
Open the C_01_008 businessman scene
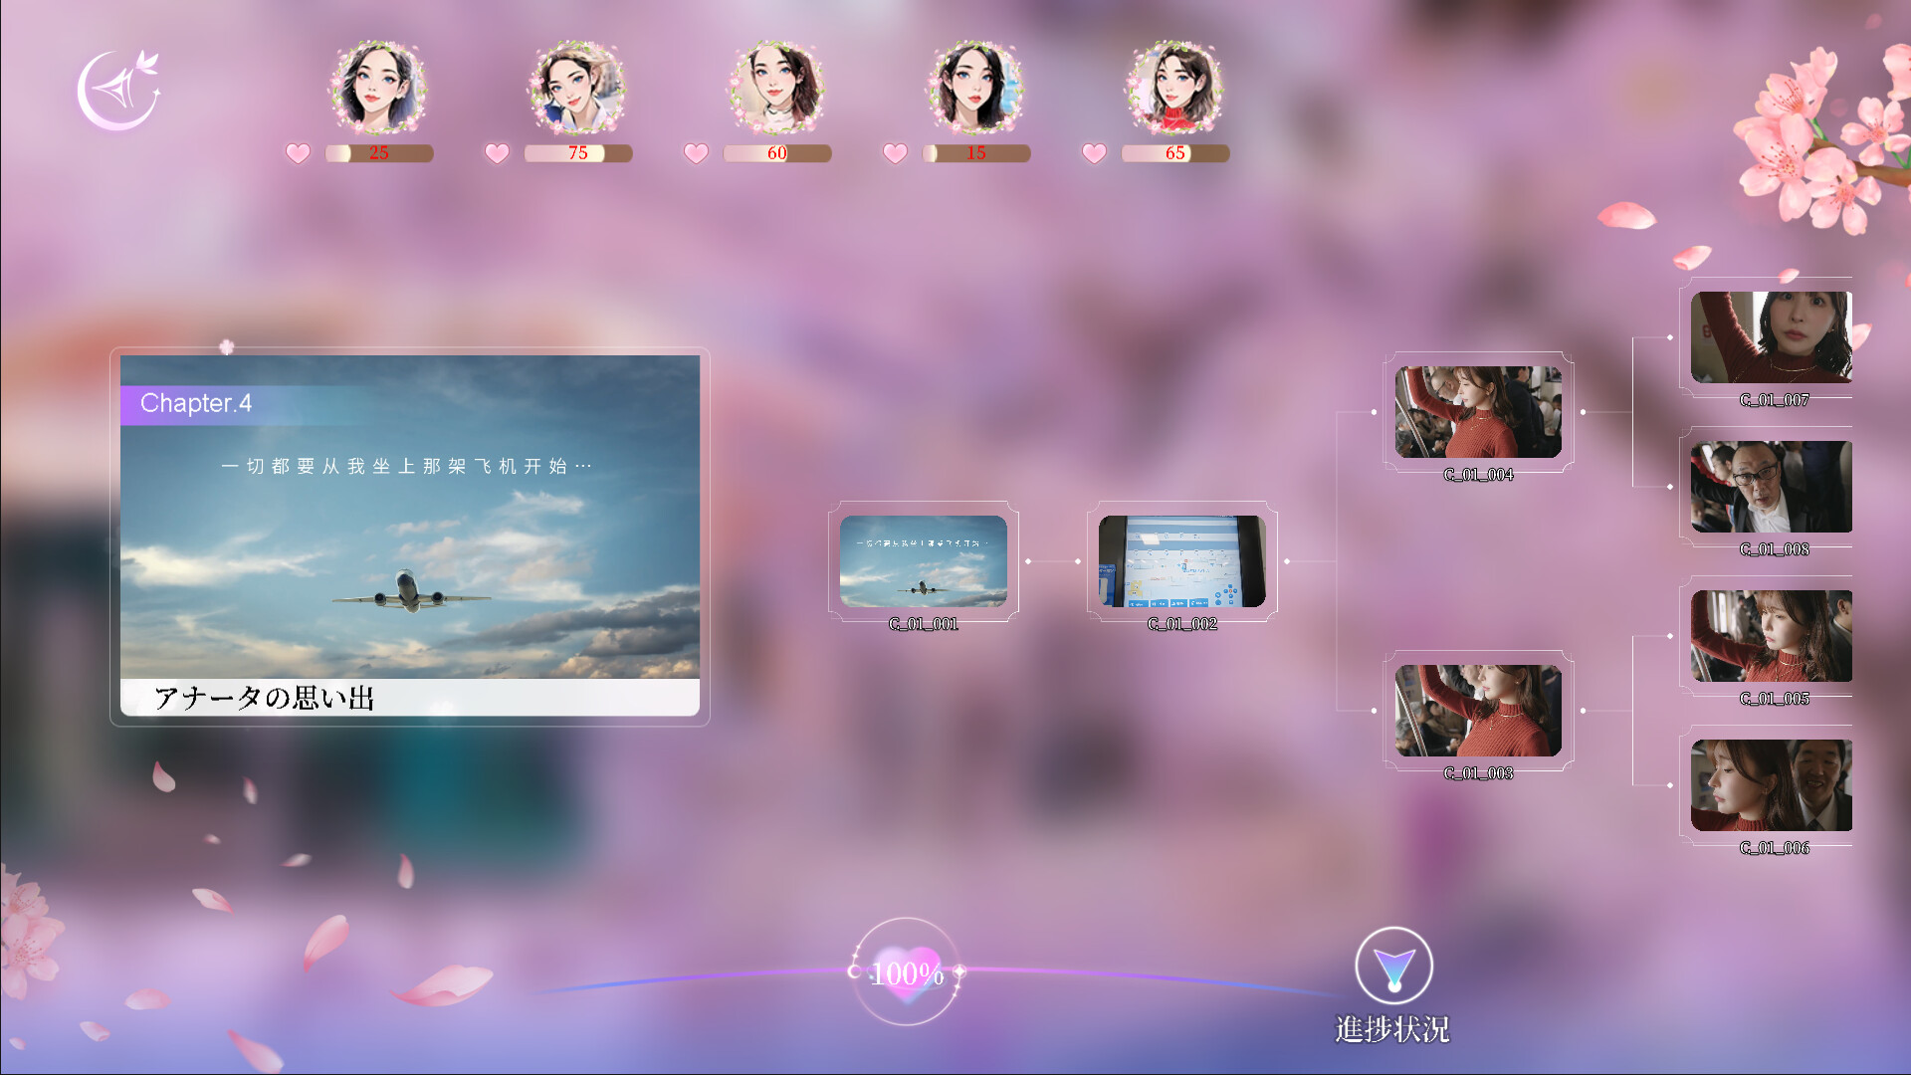(x=1770, y=487)
